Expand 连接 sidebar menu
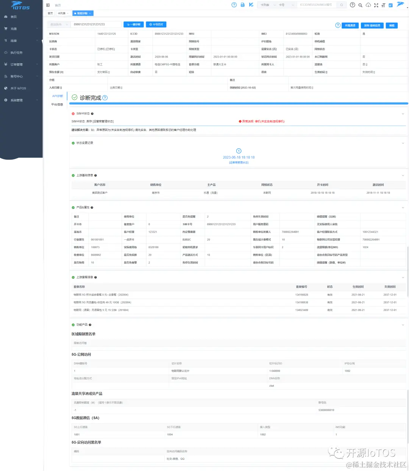Screen dimensions: 409x471 [21, 41]
